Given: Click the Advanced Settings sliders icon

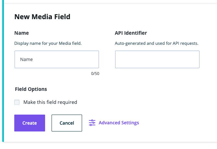Looking at the screenshot, I should (92, 123).
